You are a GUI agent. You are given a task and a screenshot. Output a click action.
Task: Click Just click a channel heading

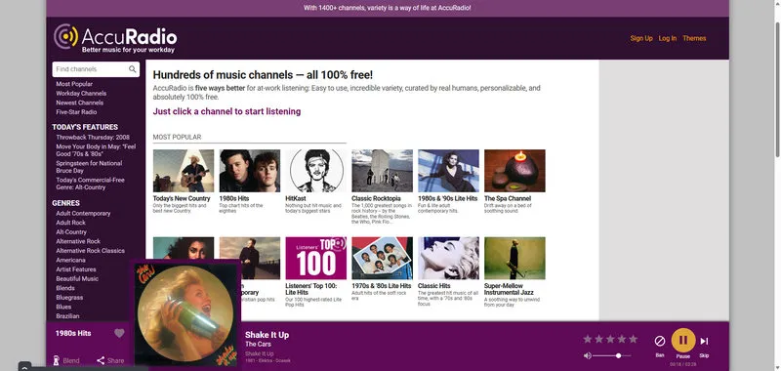pyautogui.click(x=226, y=111)
